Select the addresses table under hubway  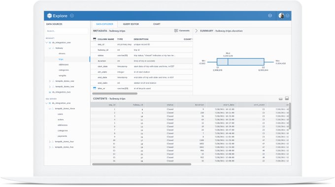64,64
